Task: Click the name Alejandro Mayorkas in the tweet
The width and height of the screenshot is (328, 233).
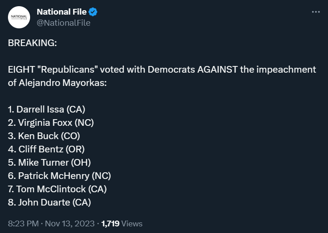Action: coord(63,83)
